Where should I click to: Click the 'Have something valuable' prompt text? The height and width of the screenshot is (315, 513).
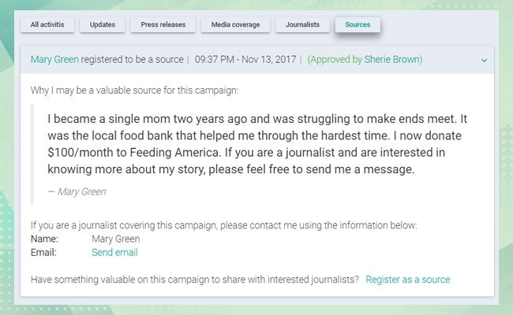tap(194, 280)
